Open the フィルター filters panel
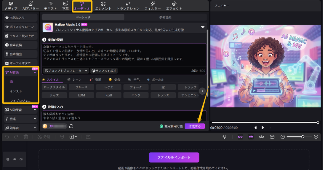 tap(153, 5)
